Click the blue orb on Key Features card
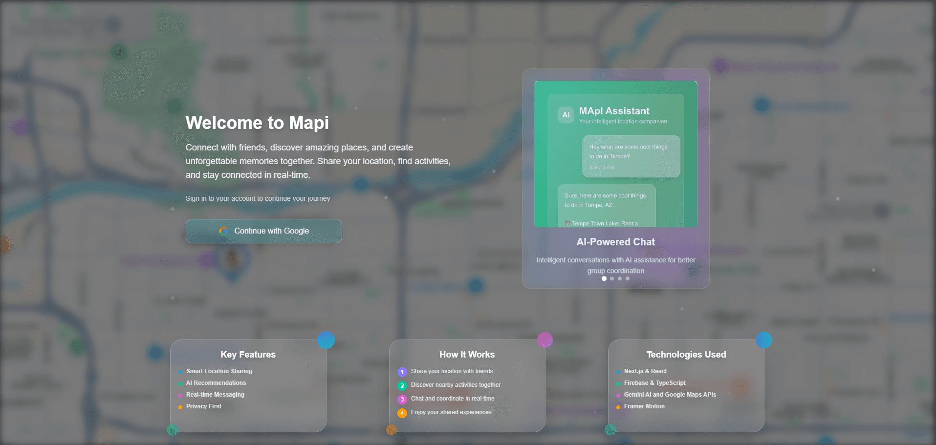The height and width of the screenshot is (445, 936). (326, 340)
